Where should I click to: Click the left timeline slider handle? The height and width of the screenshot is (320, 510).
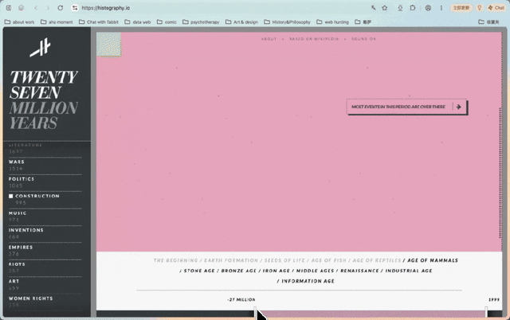pos(255,311)
